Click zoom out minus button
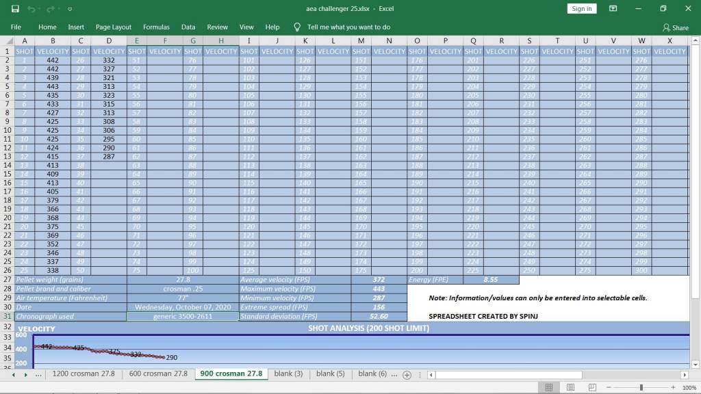This screenshot has width=701, height=394. [x=609, y=387]
